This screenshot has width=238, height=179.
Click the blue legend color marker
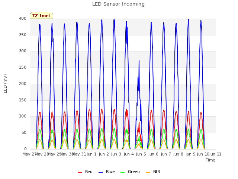click(x=101, y=172)
